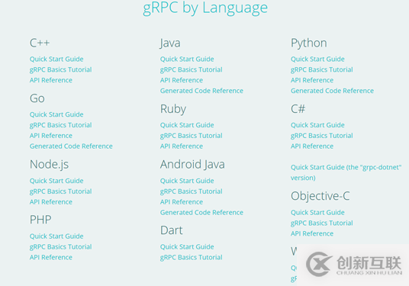The image size is (409, 286).
Task: Open the Objective-C Quick Start Guide link
Action: point(317,213)
